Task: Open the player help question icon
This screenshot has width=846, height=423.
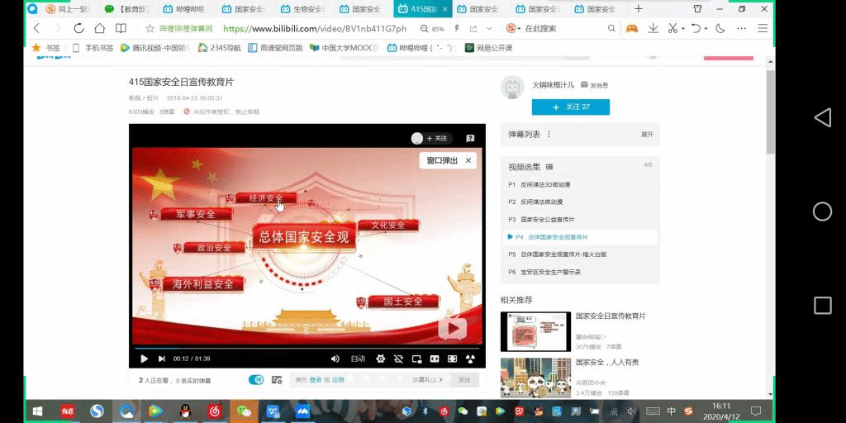Action: [470, 138]
